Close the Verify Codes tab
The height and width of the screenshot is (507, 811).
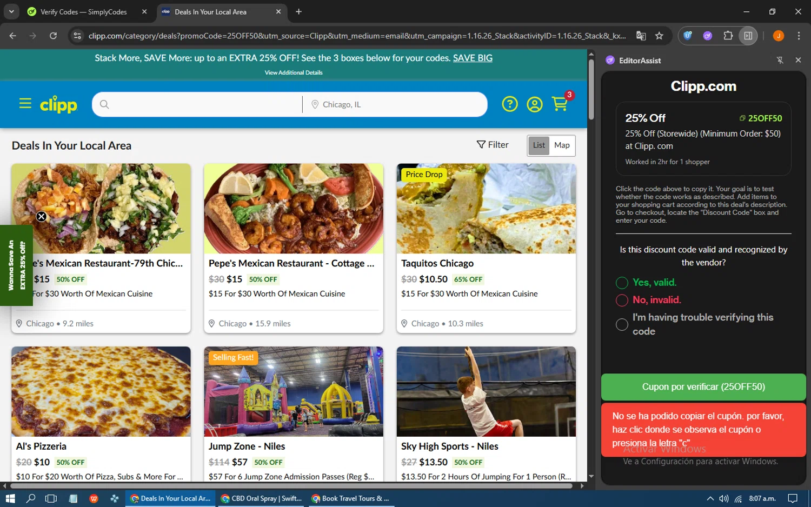(x=144, y=12)
